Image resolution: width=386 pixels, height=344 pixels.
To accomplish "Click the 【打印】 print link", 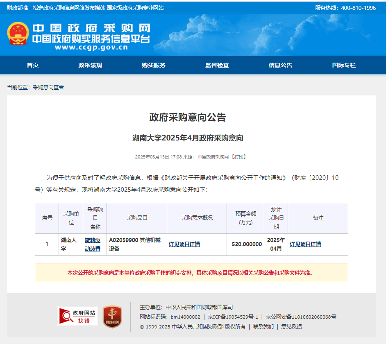I will tap(238, 157).
